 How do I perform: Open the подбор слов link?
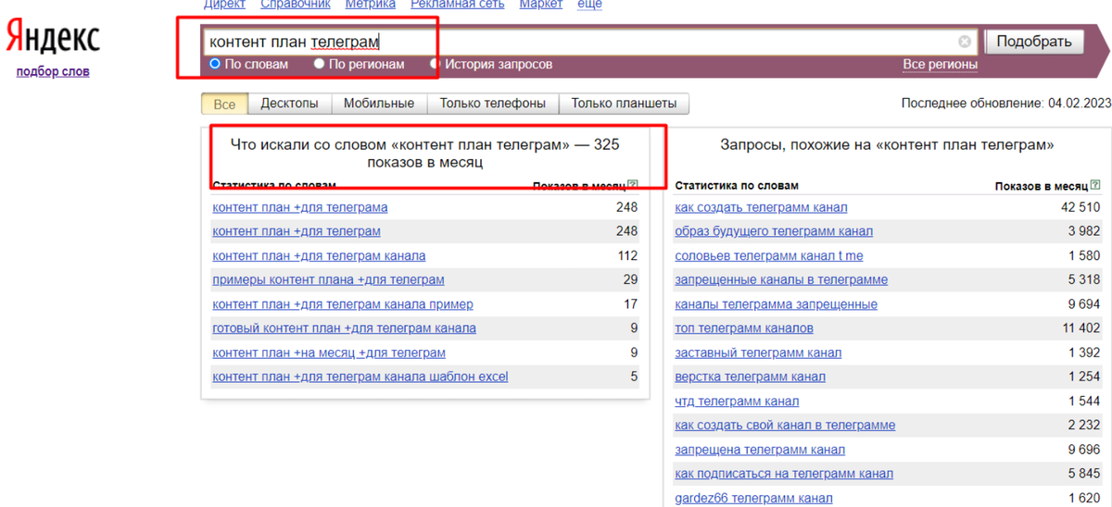pyautogui.click(x=53, y=71)
